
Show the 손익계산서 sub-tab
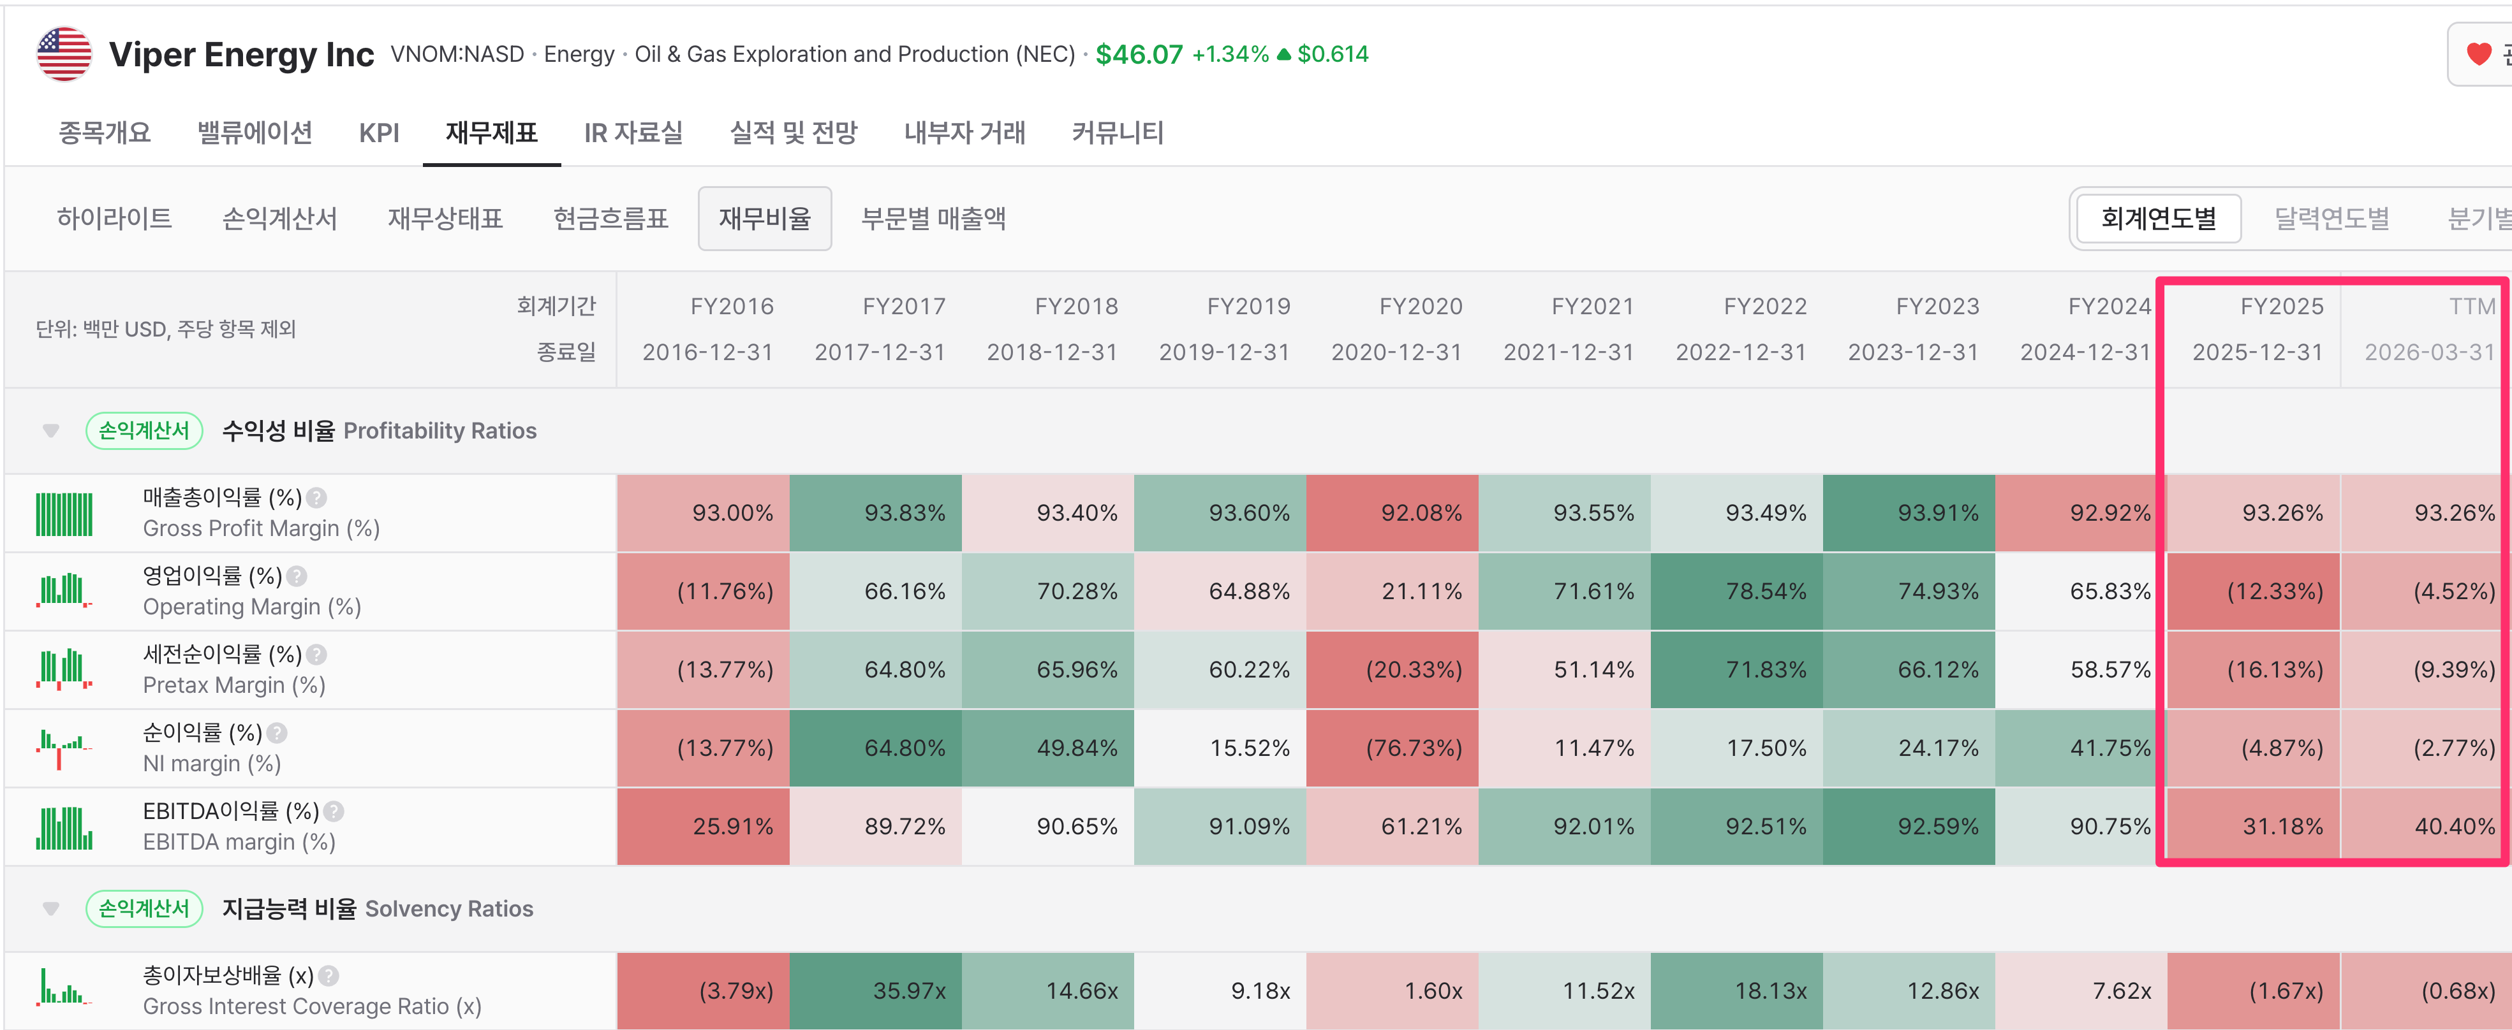[x=280, y=218]
